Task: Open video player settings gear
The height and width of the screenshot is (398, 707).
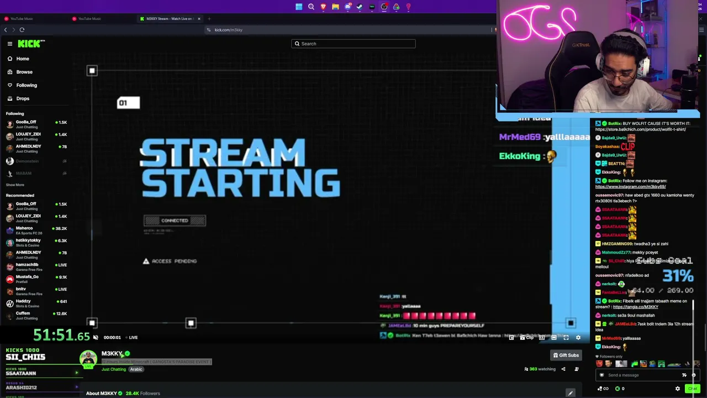Action: coord(578,337)
